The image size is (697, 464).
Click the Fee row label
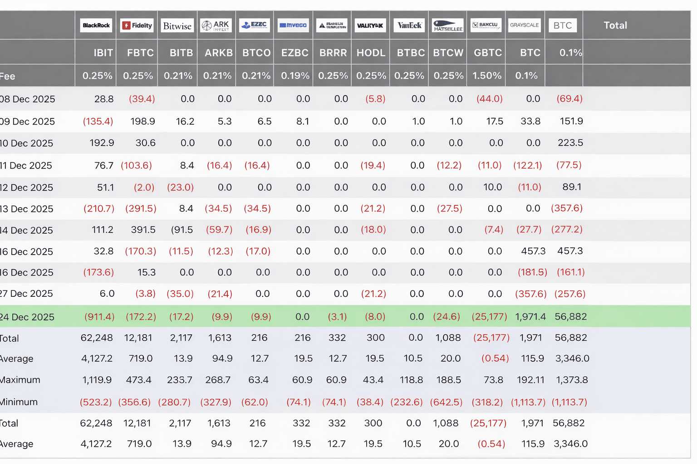8,76
